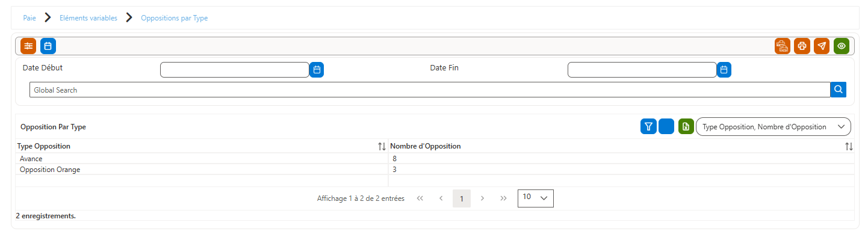Click the orange single printer icon

point(802,46)
